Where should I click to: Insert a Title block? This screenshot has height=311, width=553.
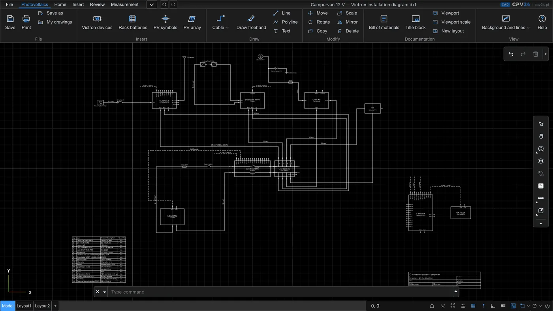pyautogui.click(x=416, y=22)
